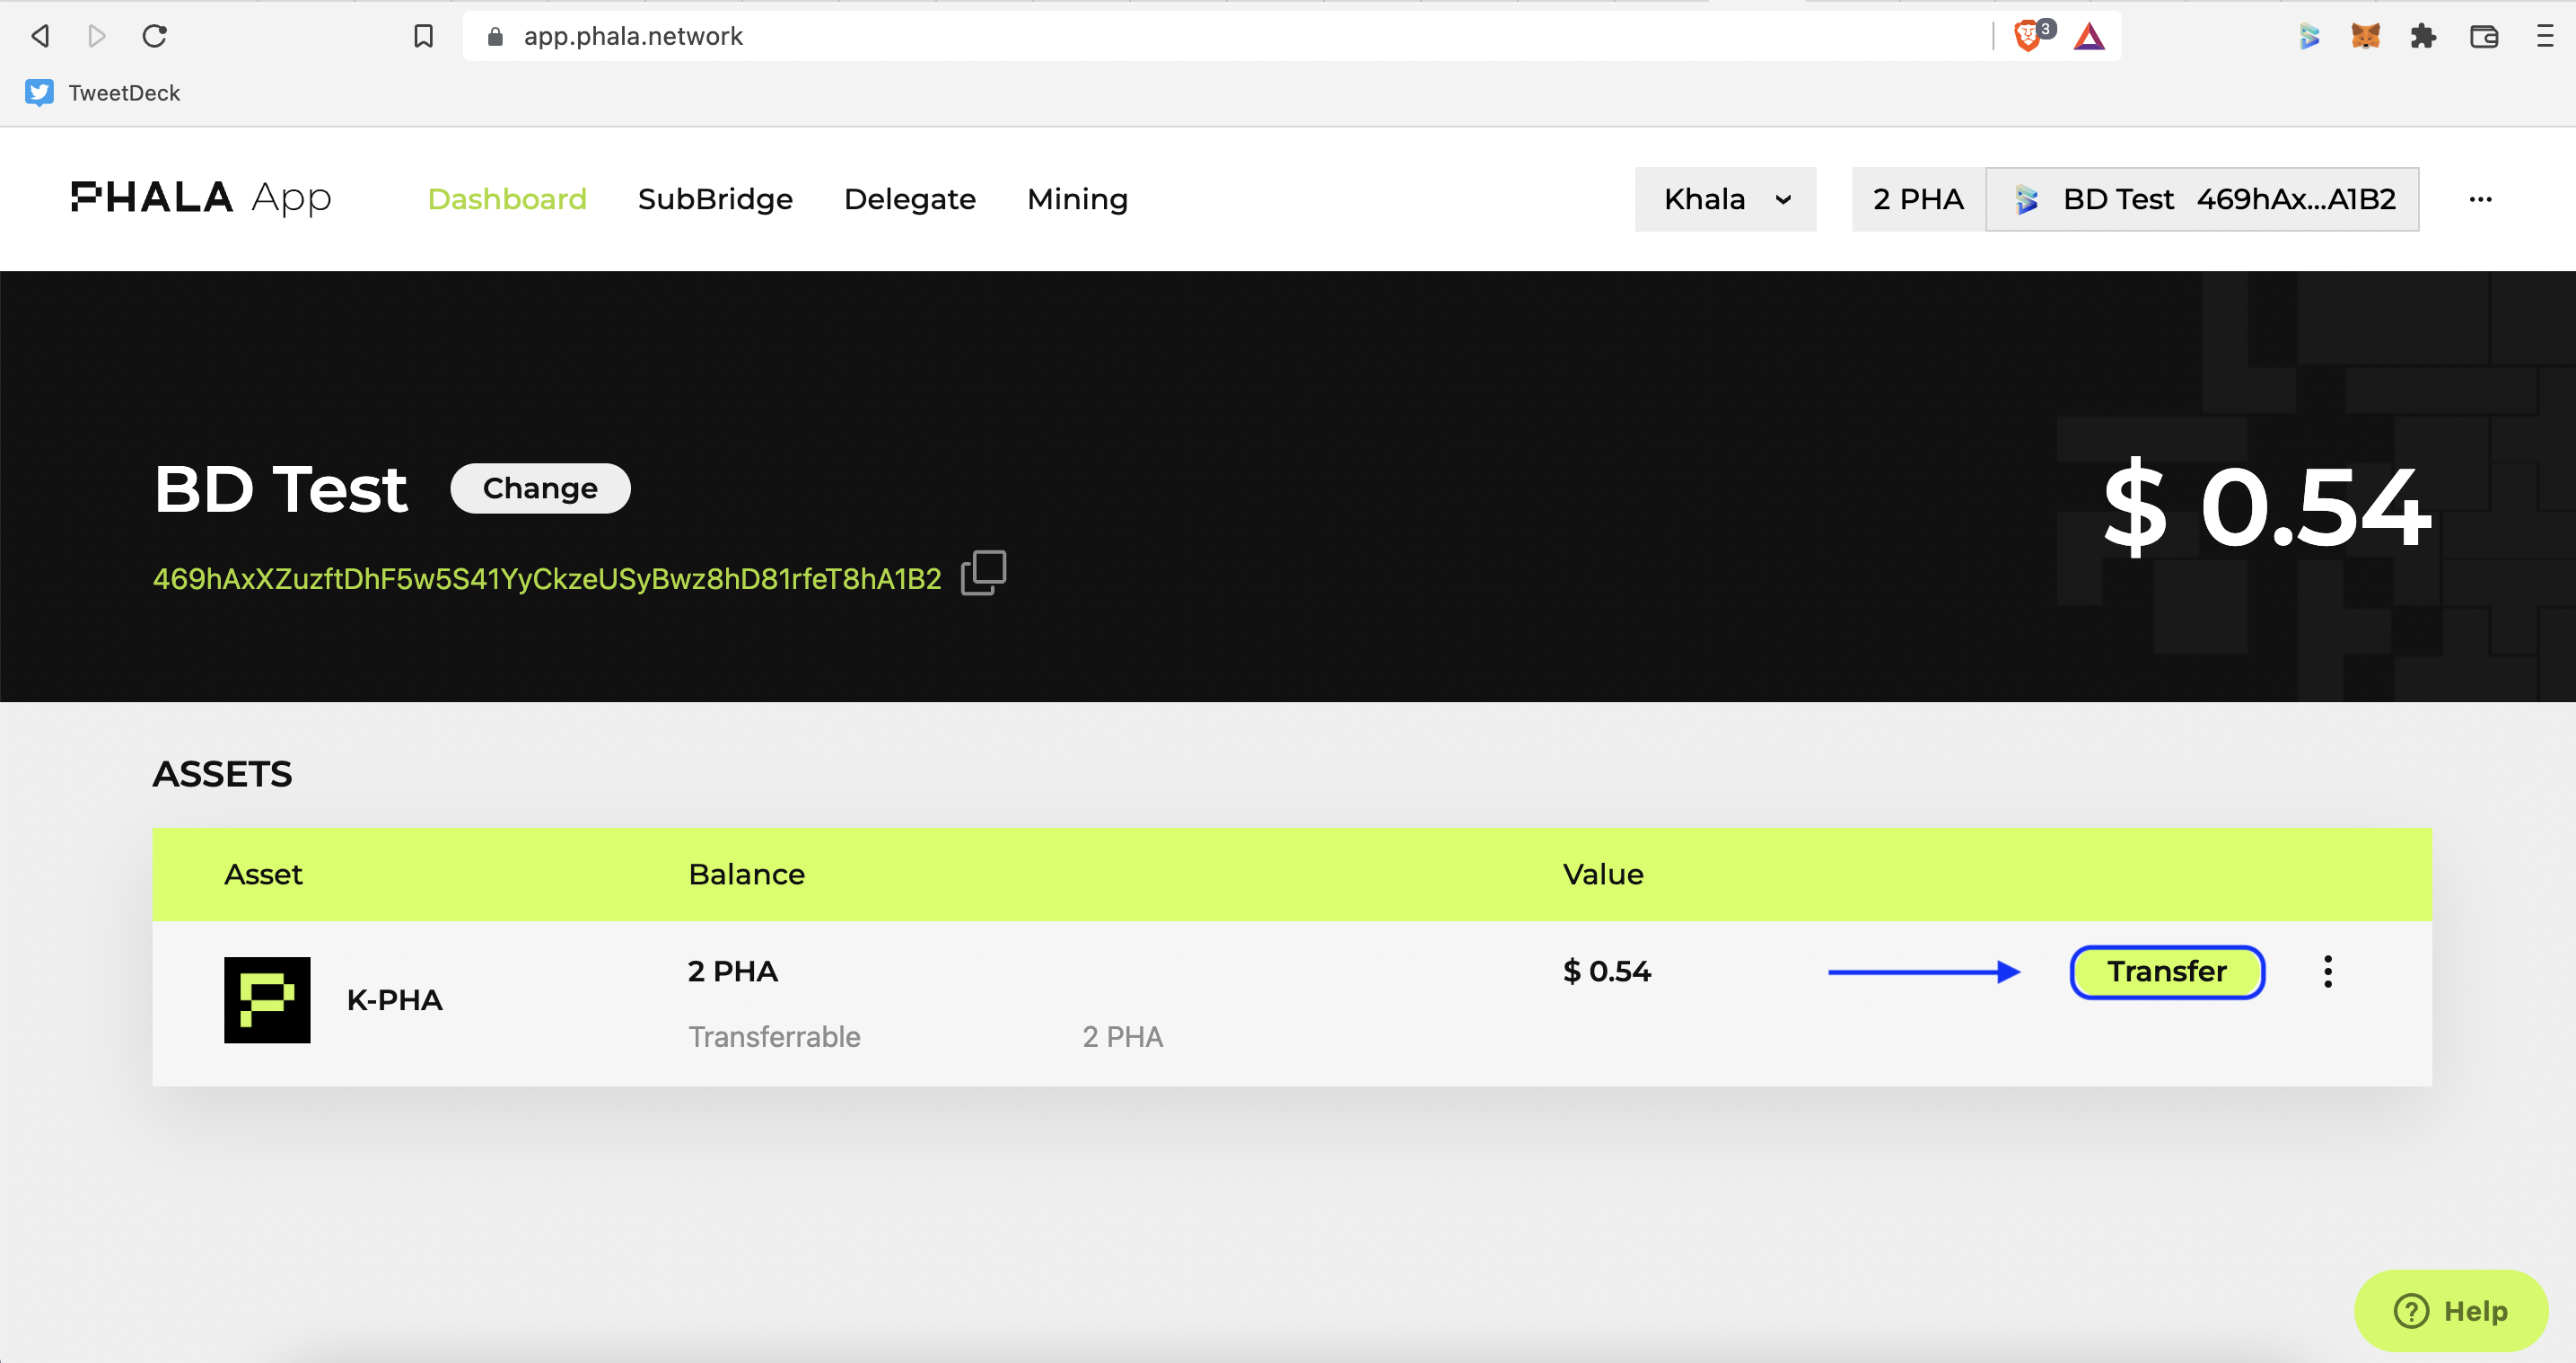Image resolution: width=2576 pixels, height=1363 pixels.
Task: Open K-PHA row vertical dots menu
Action: point(2328,972)
